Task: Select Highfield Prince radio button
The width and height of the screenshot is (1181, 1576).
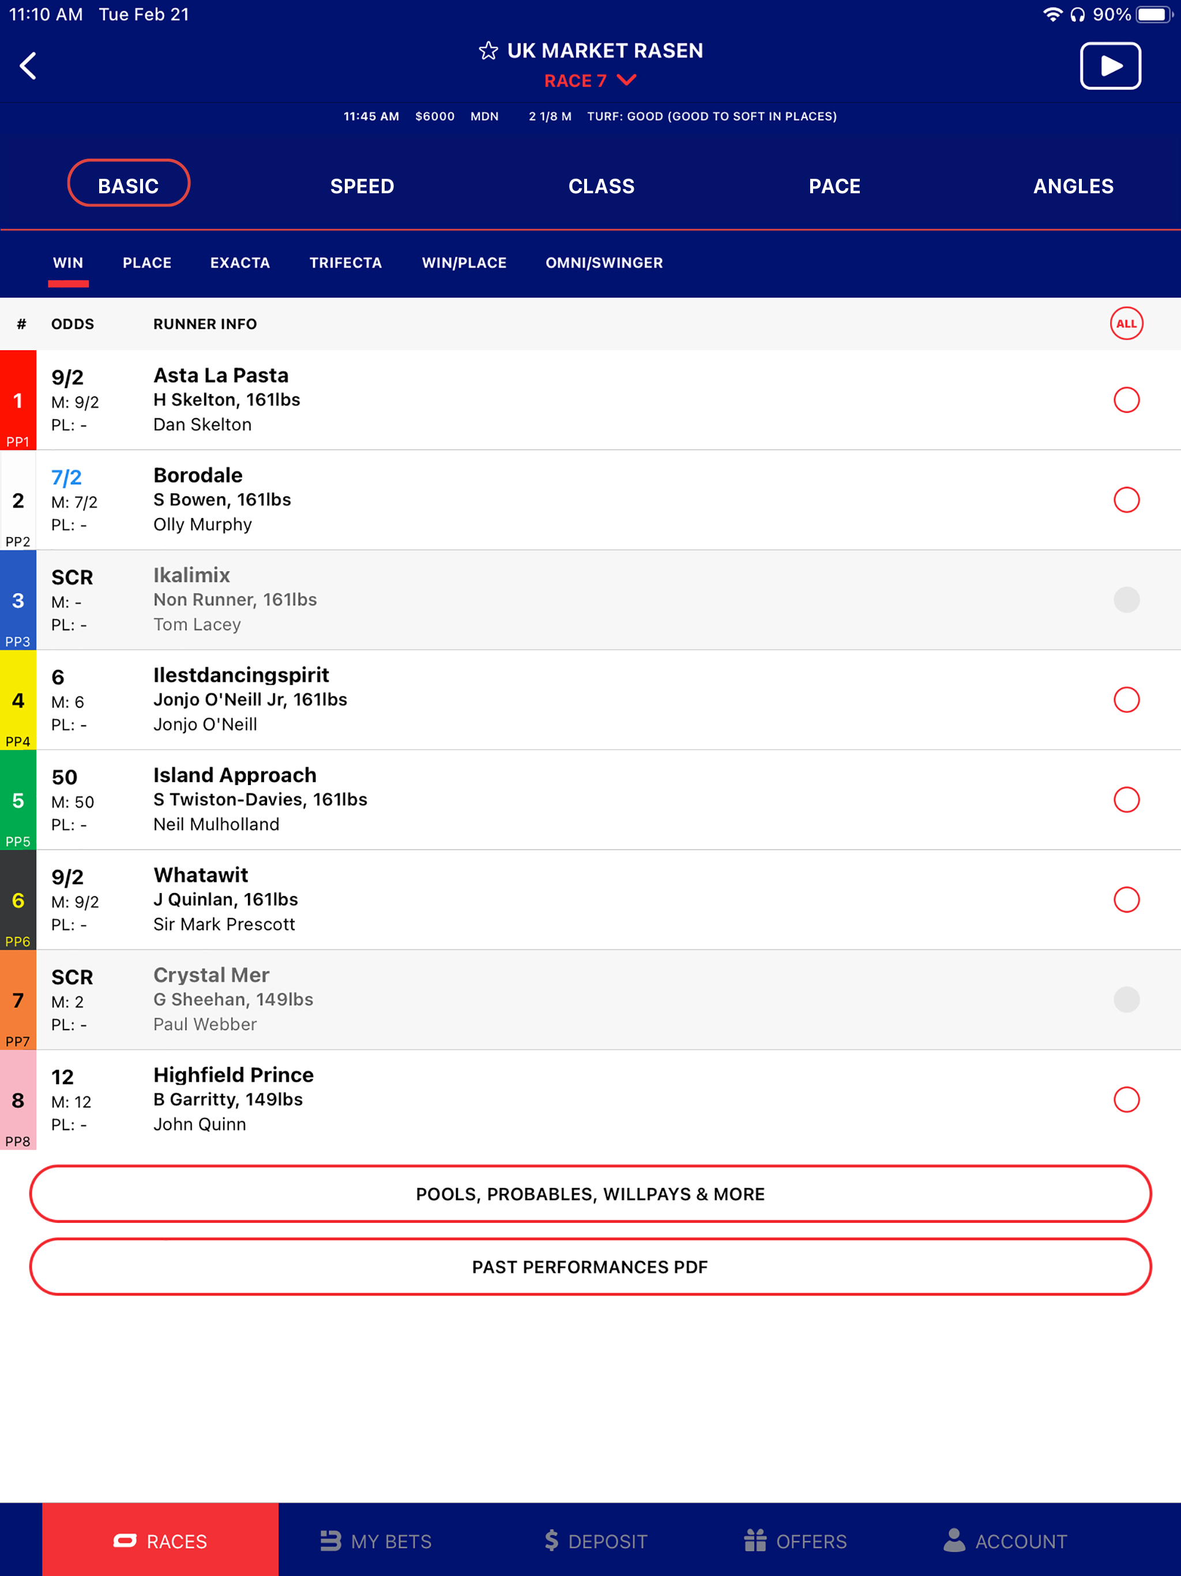Action: 1126,1100
